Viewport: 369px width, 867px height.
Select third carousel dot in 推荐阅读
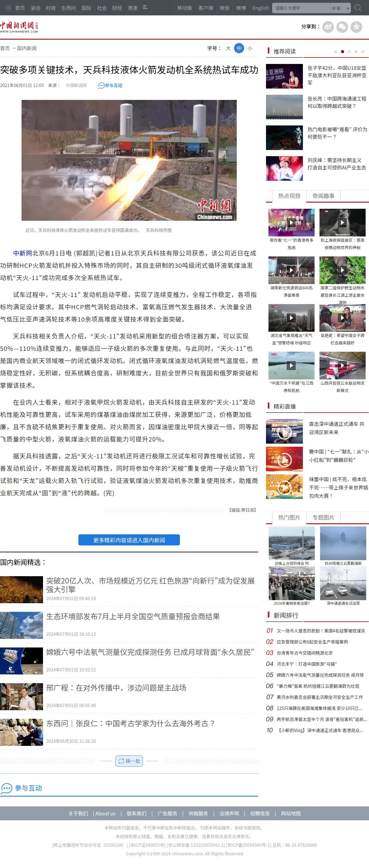[x=349, y=51]
